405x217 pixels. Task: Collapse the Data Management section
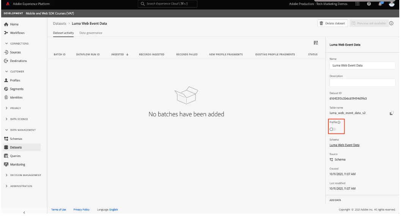[x=6, y=130]
